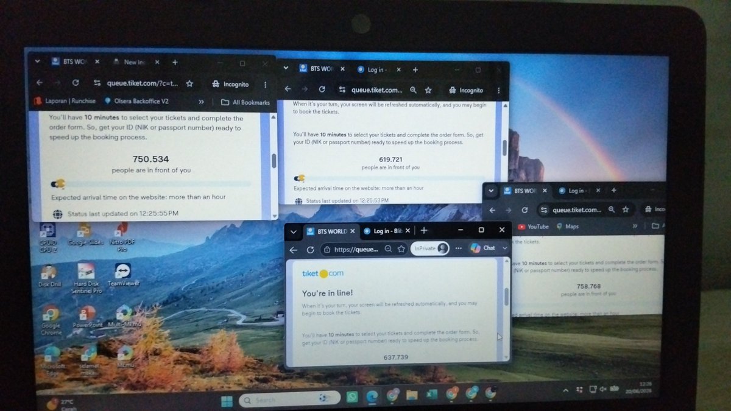Expand hidden bookmarks in the 750.534 queue window

click(x=201, y=102)
